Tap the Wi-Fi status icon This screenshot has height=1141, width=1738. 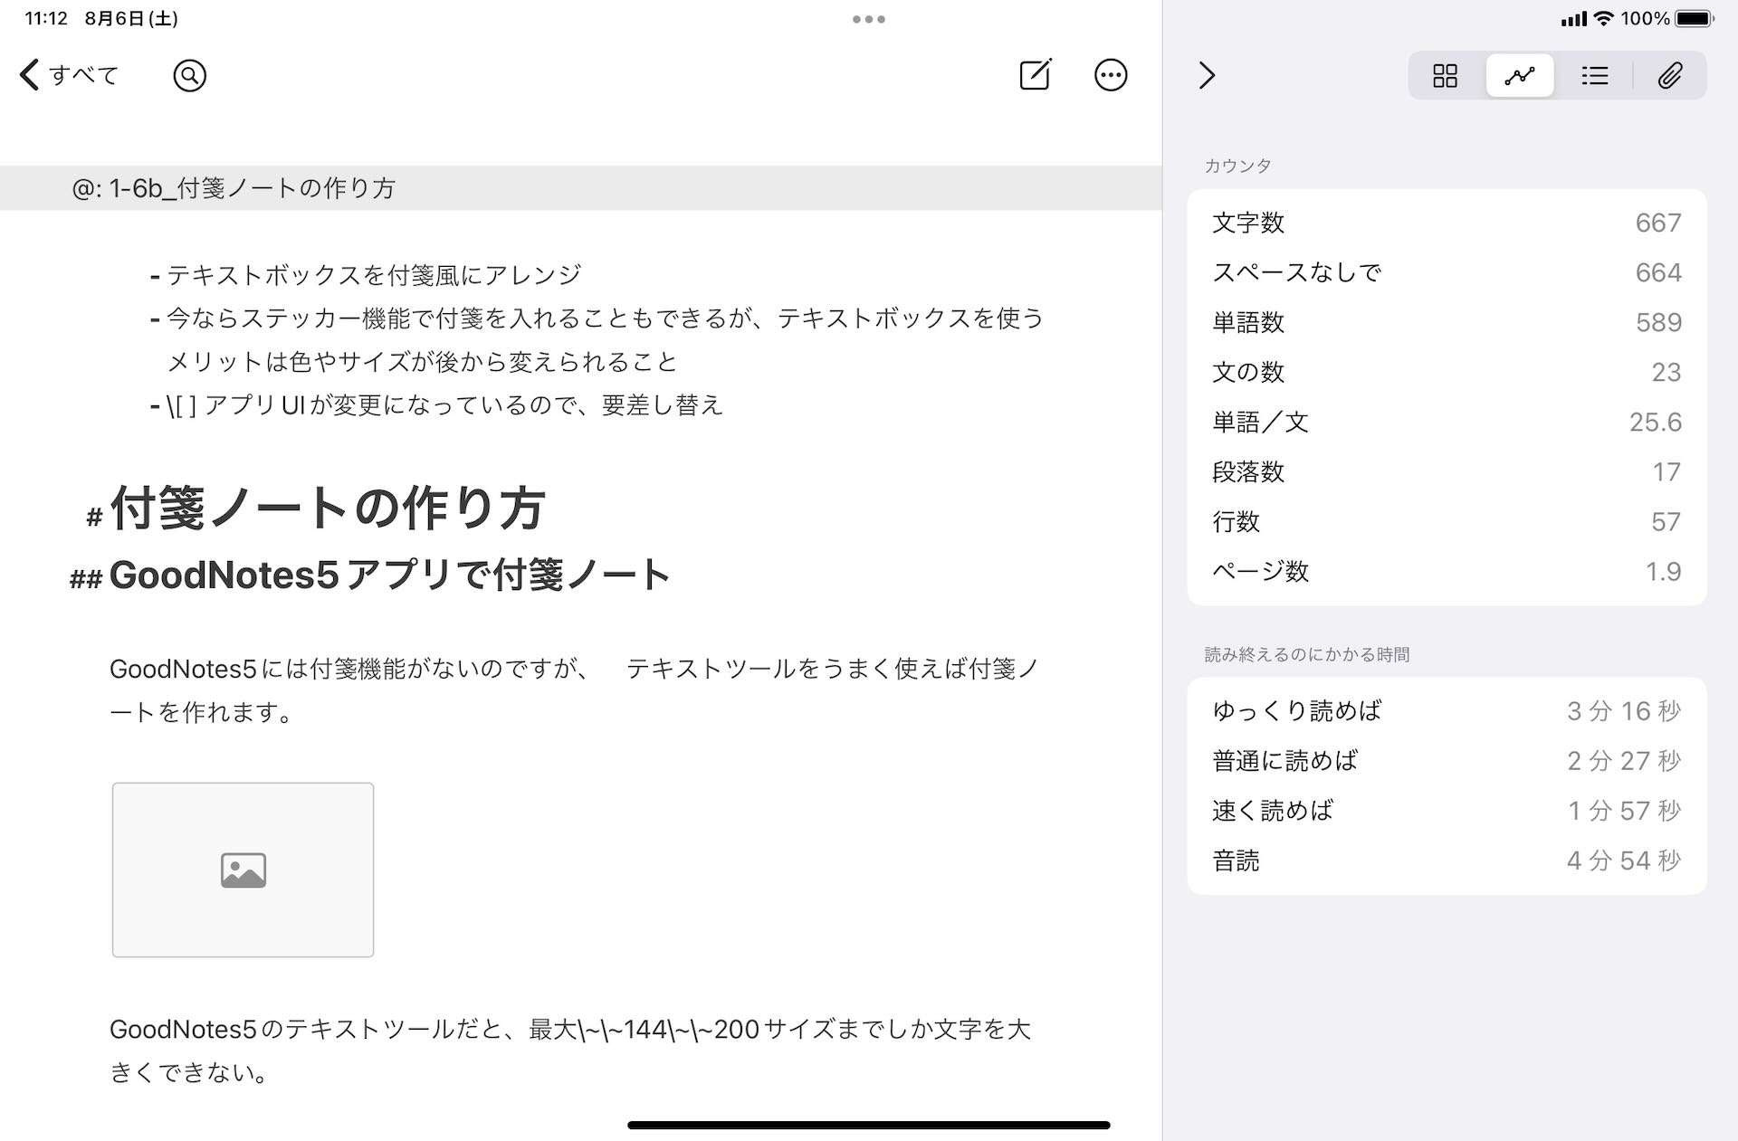coord(1603,19)
